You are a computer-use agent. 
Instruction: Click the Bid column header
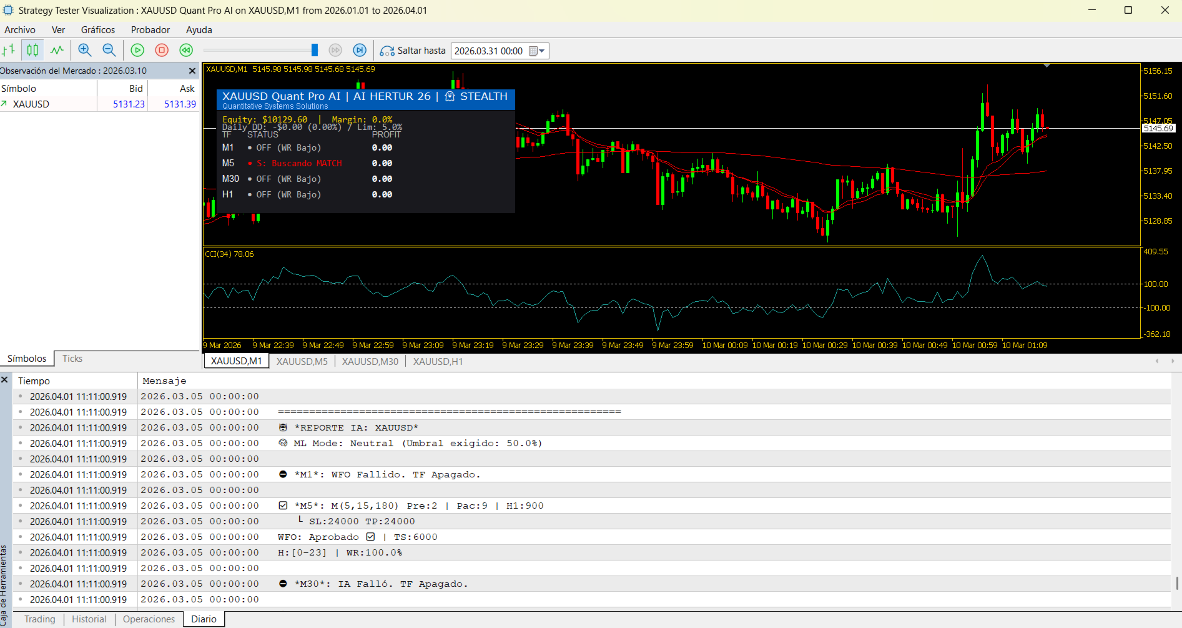click(122, 89)
